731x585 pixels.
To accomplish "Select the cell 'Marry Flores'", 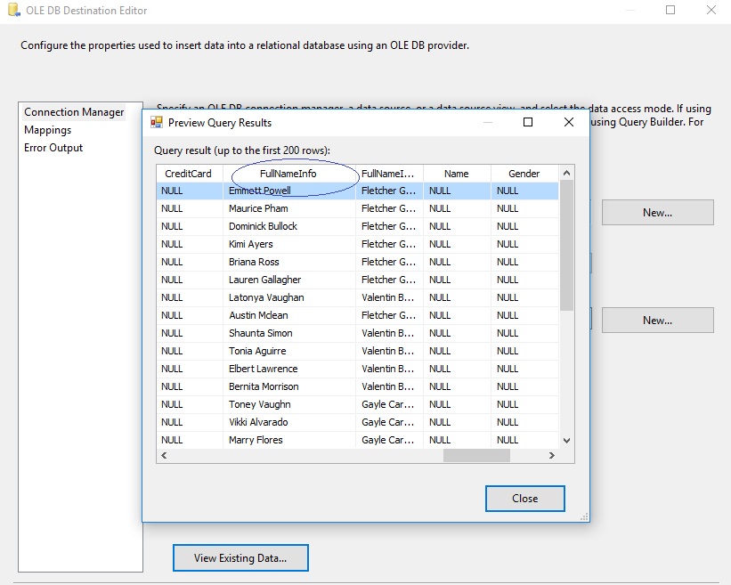I will point(289,440).
